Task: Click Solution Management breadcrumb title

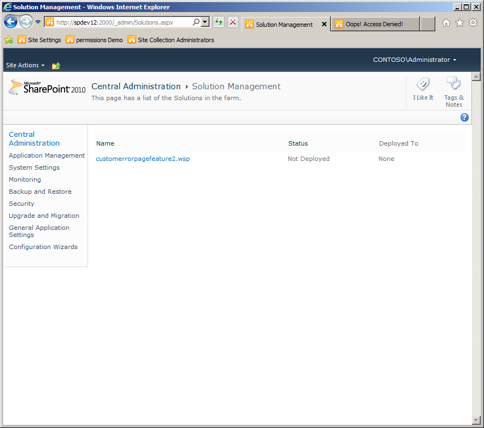Action: tap(236, 86)
